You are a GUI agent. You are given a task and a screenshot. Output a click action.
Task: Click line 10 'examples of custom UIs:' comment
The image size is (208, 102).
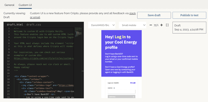click(x=28, y=55)
